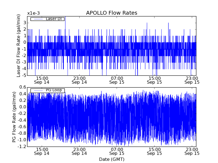This screenshot has width=218, height=163.
Task: Click the 0.6 y-axis tick on bottom plot
Action: click(22, 87)
